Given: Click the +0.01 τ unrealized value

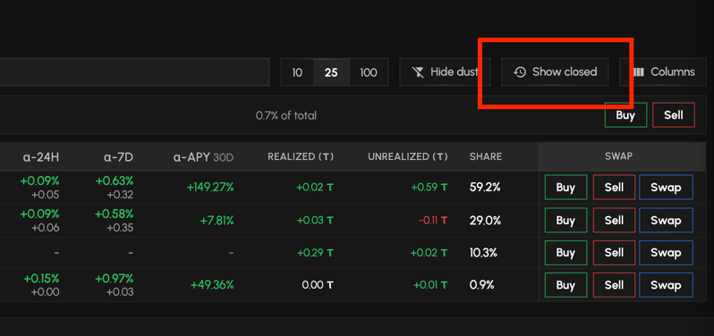Looking at the screenshot, I should pyautogui.click(x=430, y=285).
